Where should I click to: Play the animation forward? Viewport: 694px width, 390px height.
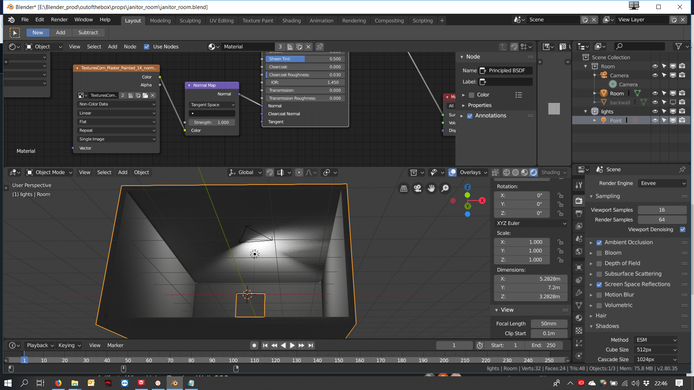pos(292,346)
